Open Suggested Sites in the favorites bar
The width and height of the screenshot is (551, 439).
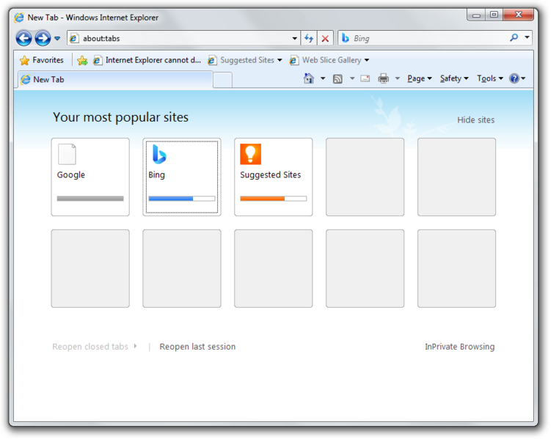point(244,60)
